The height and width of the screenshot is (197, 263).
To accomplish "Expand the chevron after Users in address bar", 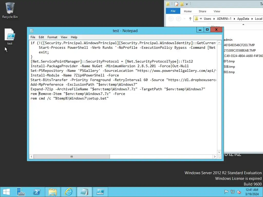I will [214, 19].
